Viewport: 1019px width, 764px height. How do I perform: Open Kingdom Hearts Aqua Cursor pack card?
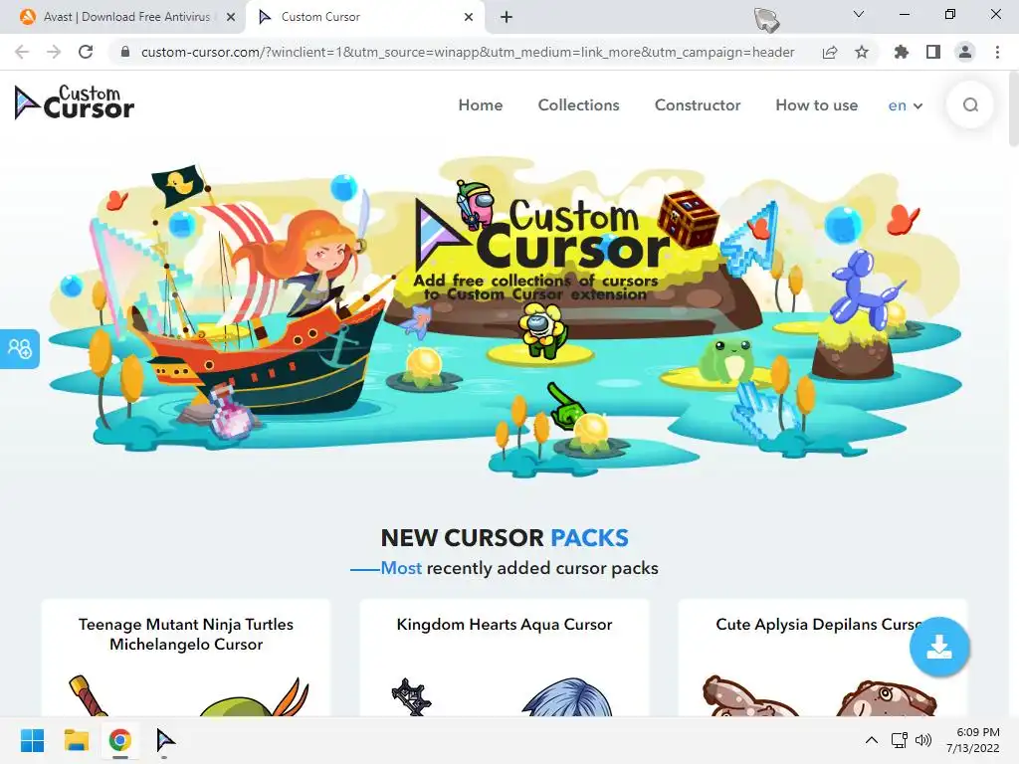coord(505,658)
